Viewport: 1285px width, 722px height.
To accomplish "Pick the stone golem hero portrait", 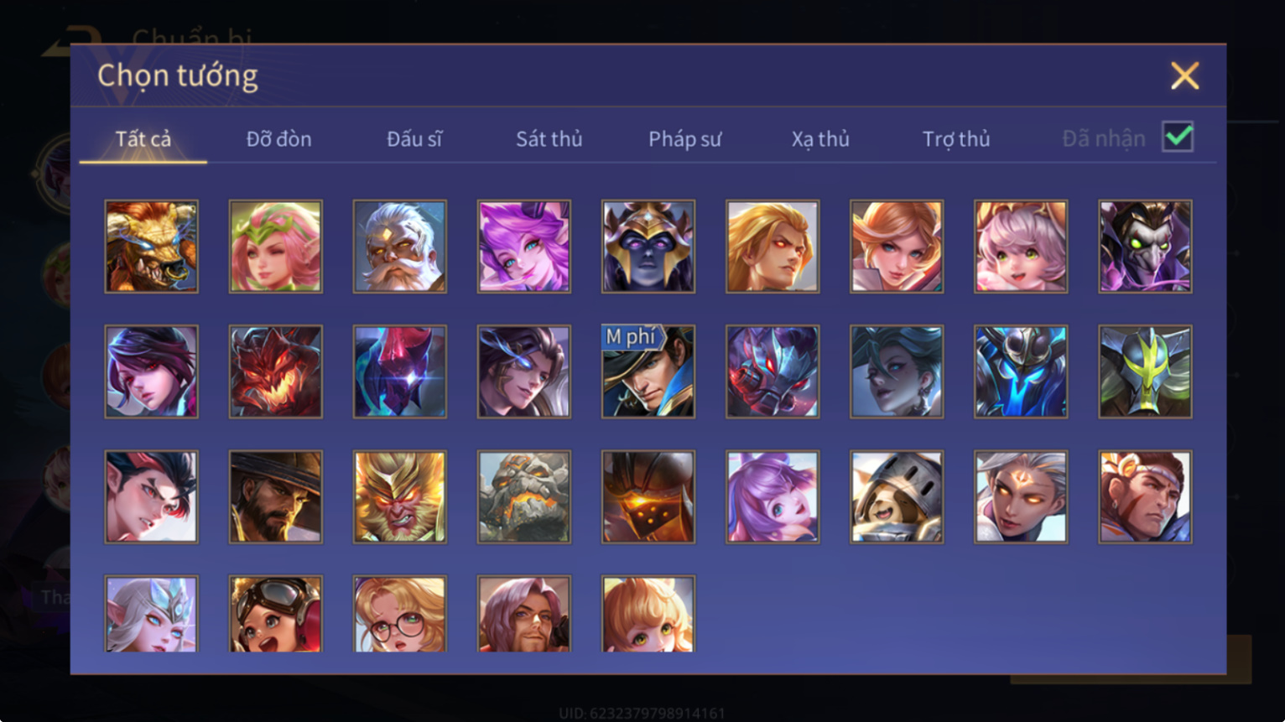I will coord(524,496).
